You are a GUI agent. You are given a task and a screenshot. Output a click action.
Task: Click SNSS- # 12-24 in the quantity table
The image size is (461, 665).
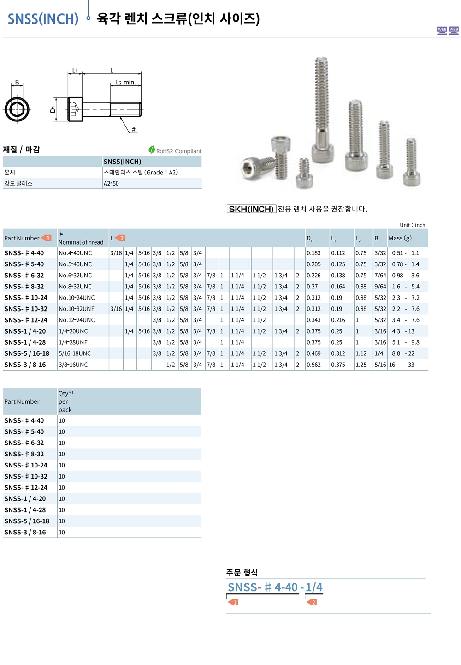pyautogui.click(x=26, y=488)
